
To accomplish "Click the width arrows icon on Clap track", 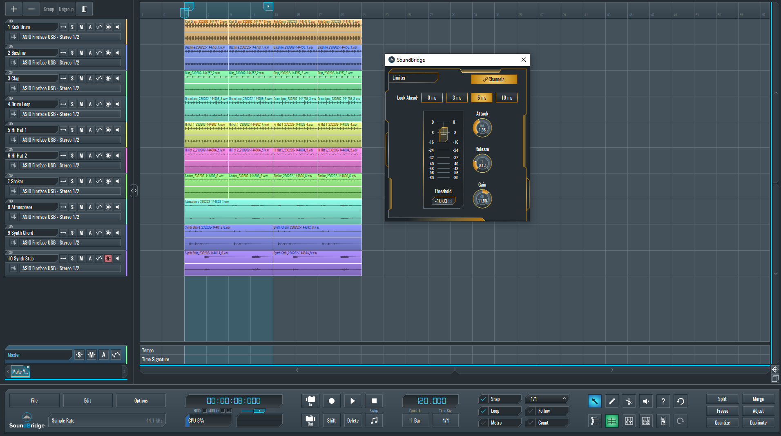I will tap(63, 78).
